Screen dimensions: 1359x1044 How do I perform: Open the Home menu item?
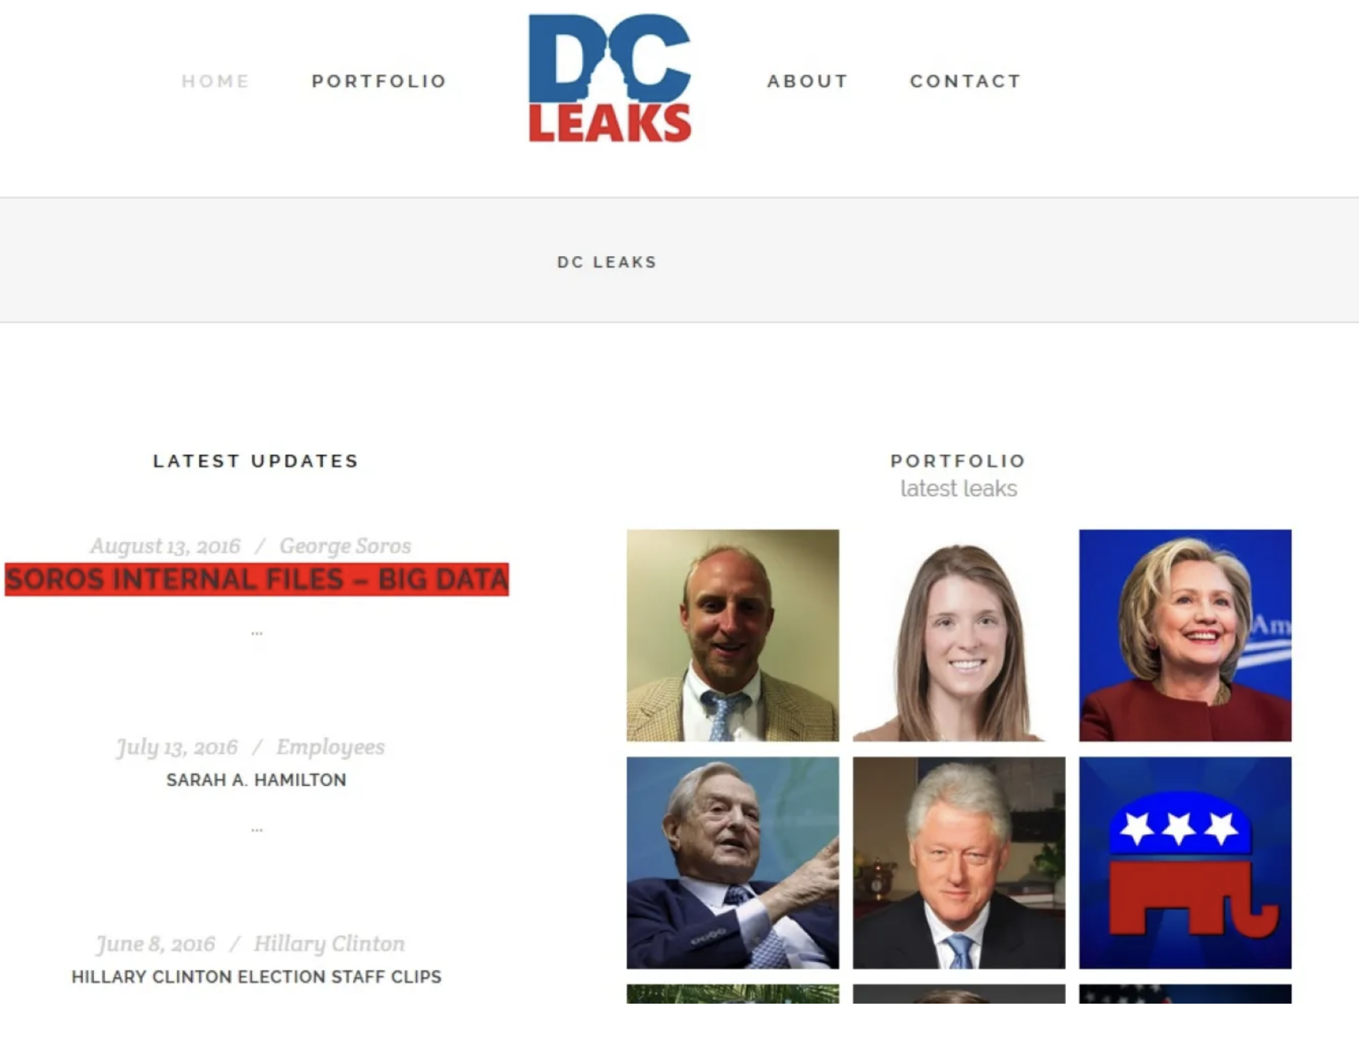[x=216, y=81]
